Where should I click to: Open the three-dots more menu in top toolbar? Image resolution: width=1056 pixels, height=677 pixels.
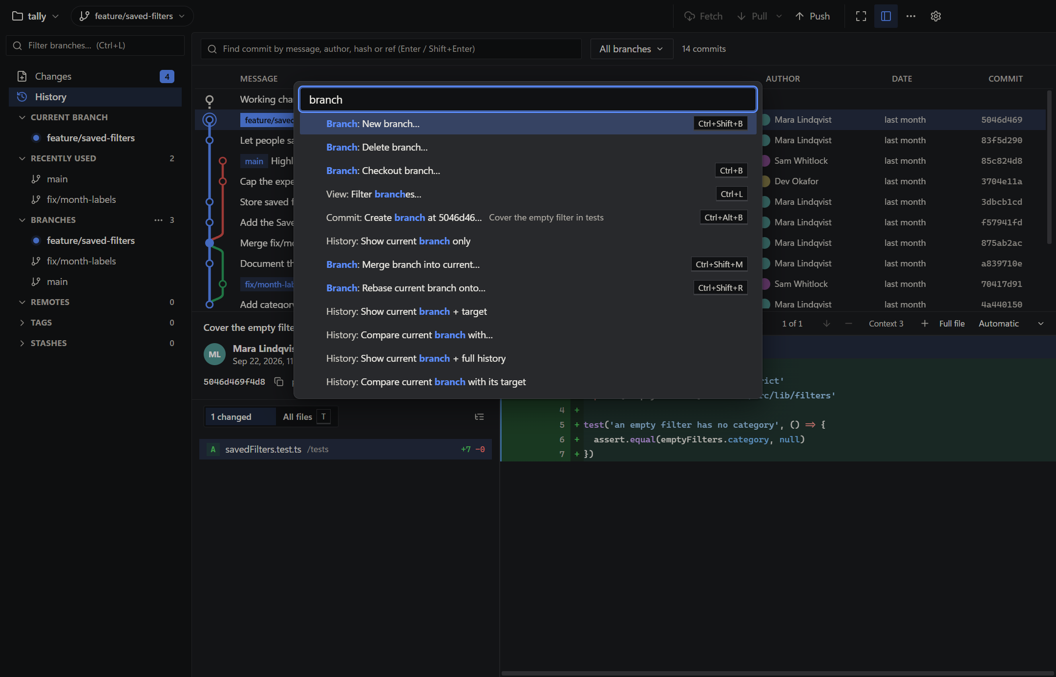[911, 16]
